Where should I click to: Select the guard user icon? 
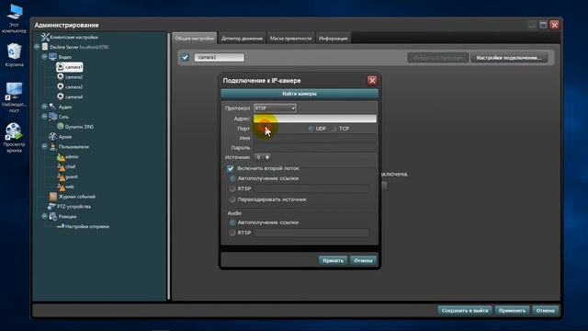click(x=61, y=177)
